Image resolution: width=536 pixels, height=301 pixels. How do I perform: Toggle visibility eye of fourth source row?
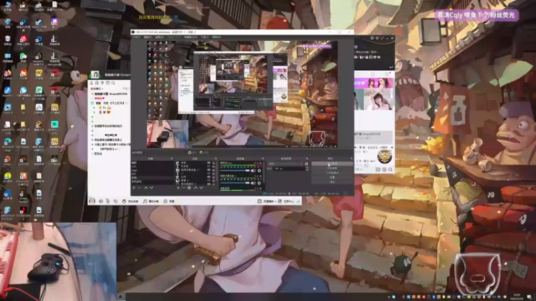click(208, 173)
